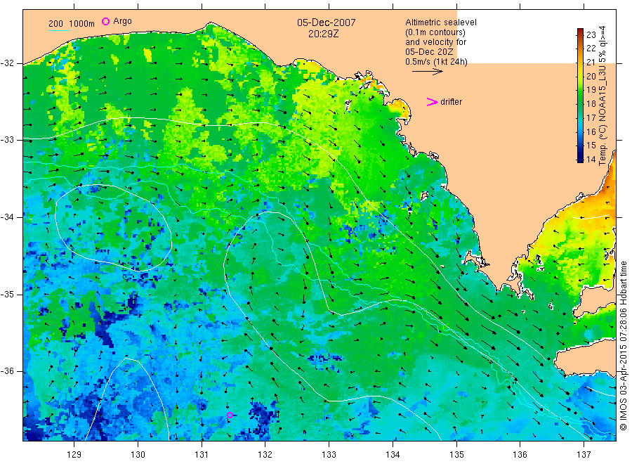The image size is (632, 464).
Task: Click the longitude label 137
Action: (x=584, y=455)
